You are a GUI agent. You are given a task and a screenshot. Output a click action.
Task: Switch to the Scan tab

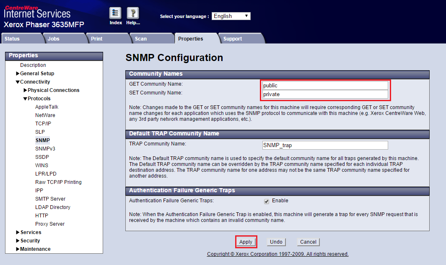click(x=141, y=39)
